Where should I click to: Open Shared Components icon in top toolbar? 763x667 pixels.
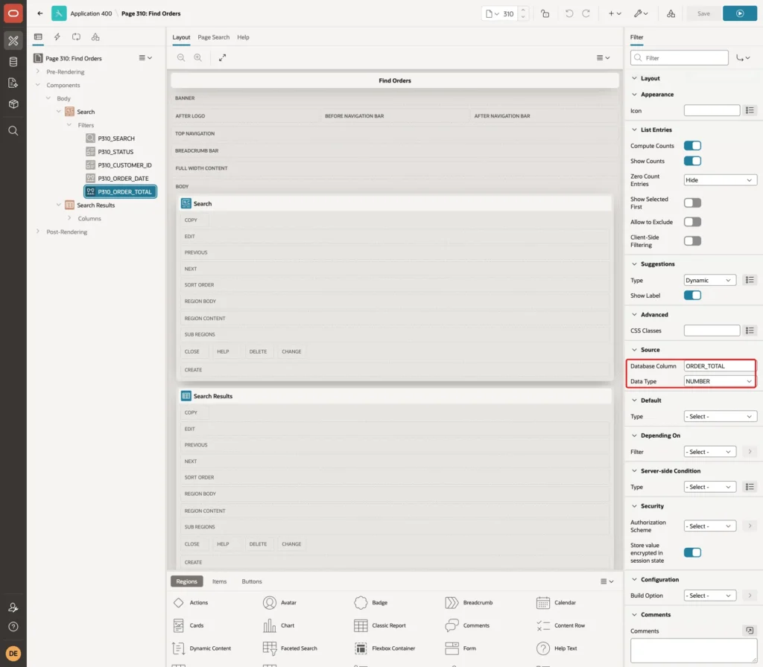671,13
